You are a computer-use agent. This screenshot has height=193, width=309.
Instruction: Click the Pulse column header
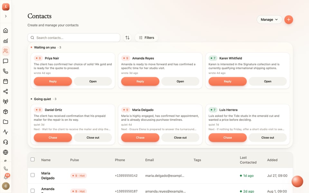click(74, 160)
